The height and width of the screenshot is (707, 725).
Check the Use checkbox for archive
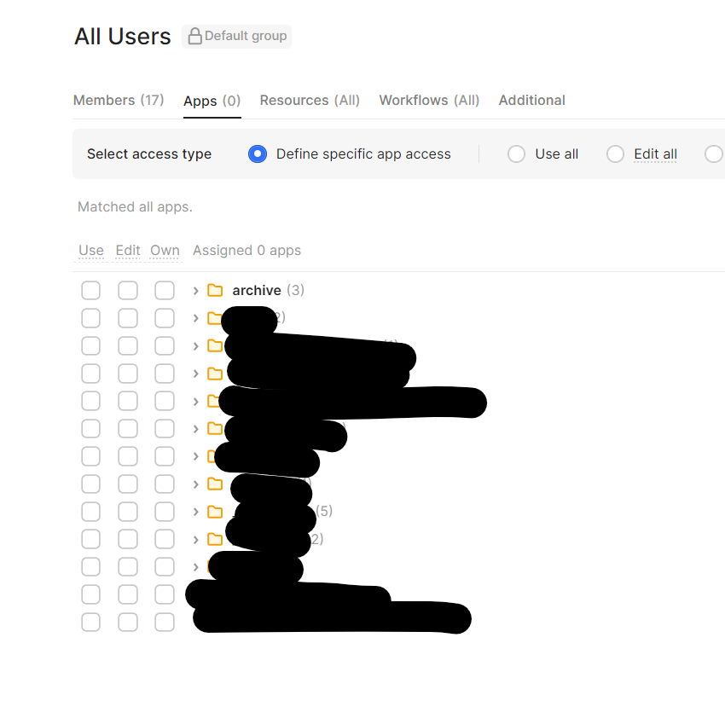click(91, 290)
